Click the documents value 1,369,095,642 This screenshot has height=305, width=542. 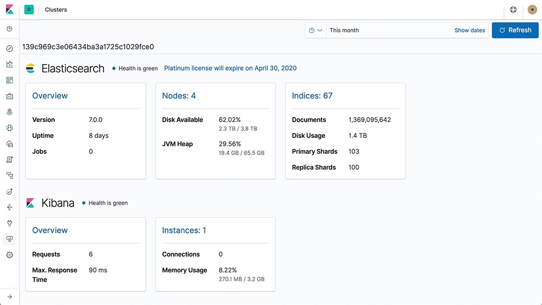(370, 120)
